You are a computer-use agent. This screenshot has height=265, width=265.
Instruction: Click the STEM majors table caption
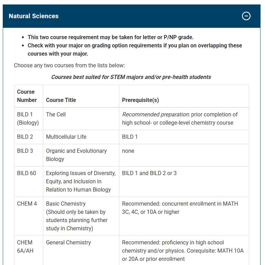pyautogui.click(x=131, y=77)
